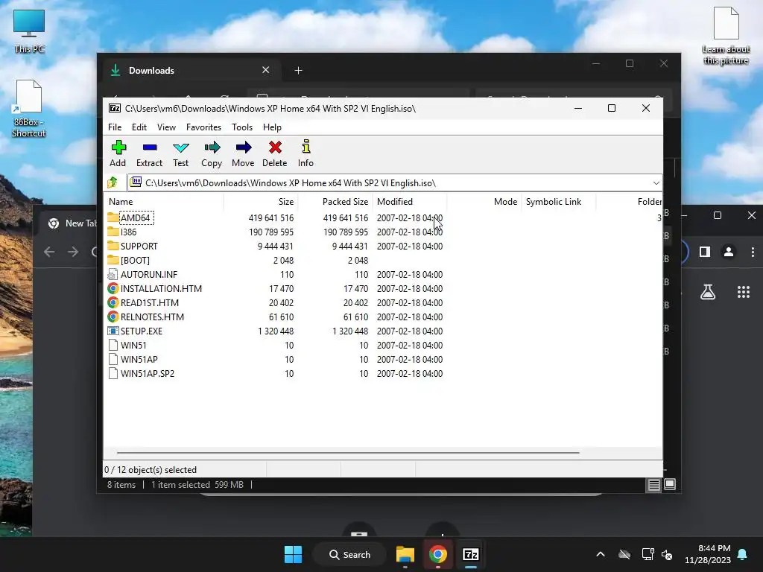Sort by the Packed Size column header
Screen dimensions: 763x572
click(335, 201)
